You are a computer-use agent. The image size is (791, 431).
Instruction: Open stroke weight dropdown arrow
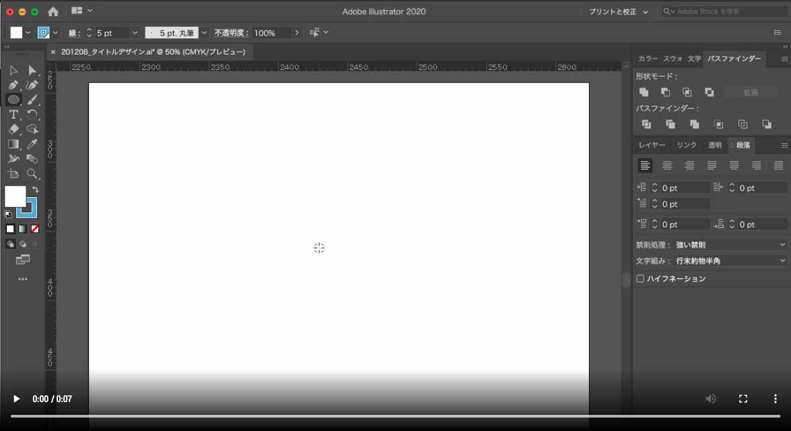pos(135,33)
